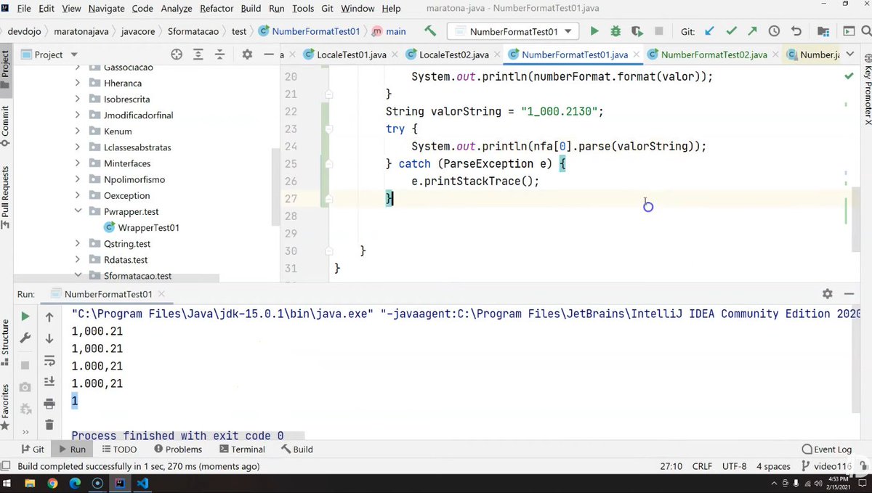Click Collapse All icon in Project panel
Viewport: 872px width, 493px height.
[x=220, y=54]
